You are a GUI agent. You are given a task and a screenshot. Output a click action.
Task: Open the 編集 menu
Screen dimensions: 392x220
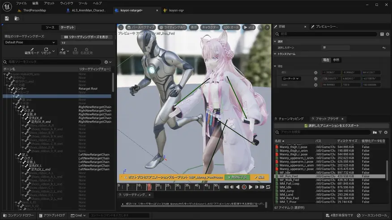pos(35,3)
